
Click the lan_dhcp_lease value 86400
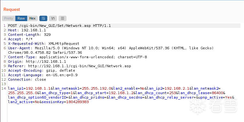(x=217, y=93)
